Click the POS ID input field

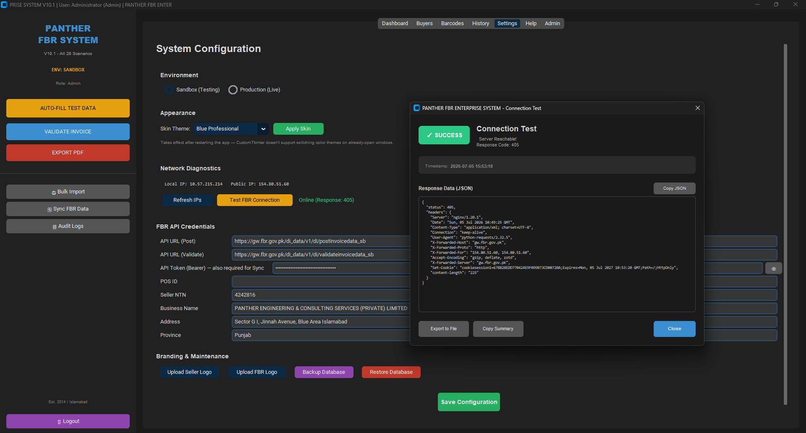pyautogui.click(x=504, y=281)
